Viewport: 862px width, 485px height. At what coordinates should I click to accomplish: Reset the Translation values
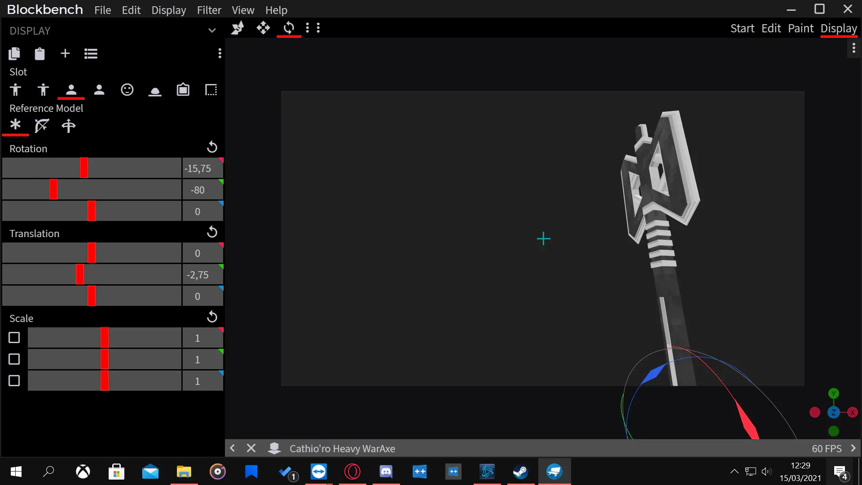coord(212,232)
